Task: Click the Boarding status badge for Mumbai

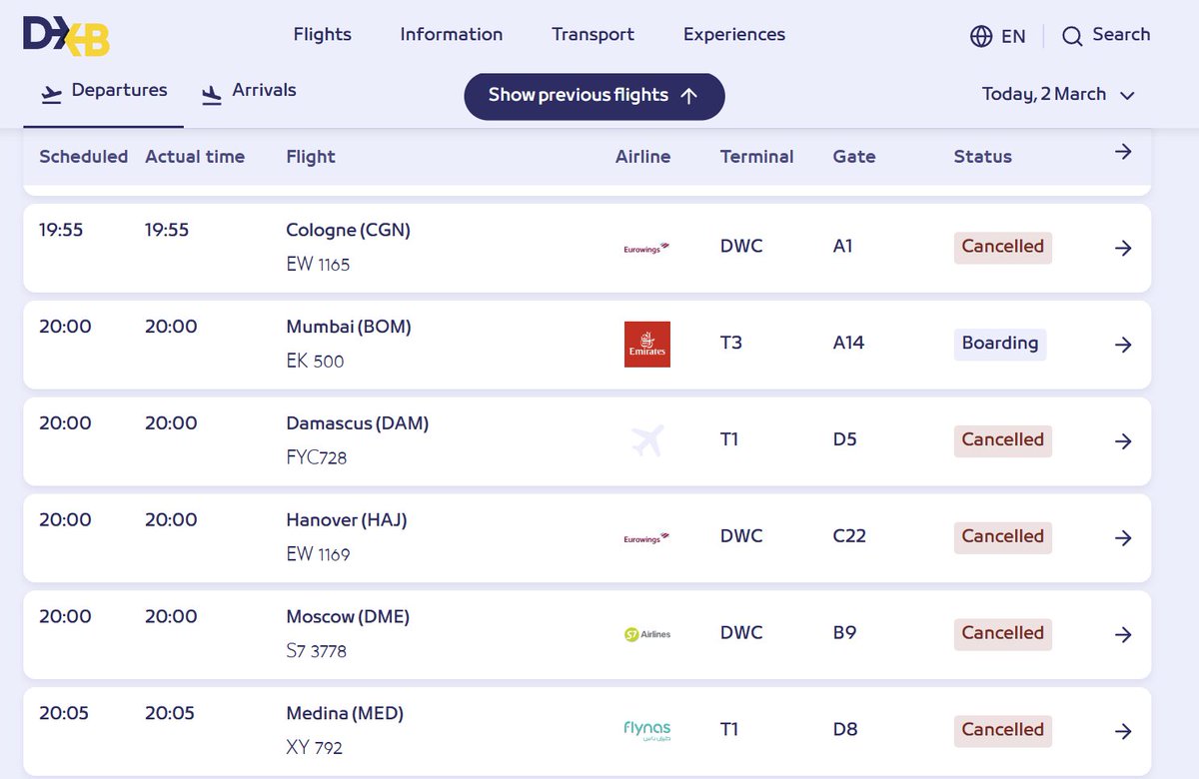Action: (1000, 344)
